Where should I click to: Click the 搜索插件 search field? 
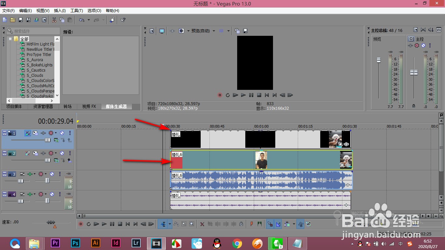pos(33,31)
